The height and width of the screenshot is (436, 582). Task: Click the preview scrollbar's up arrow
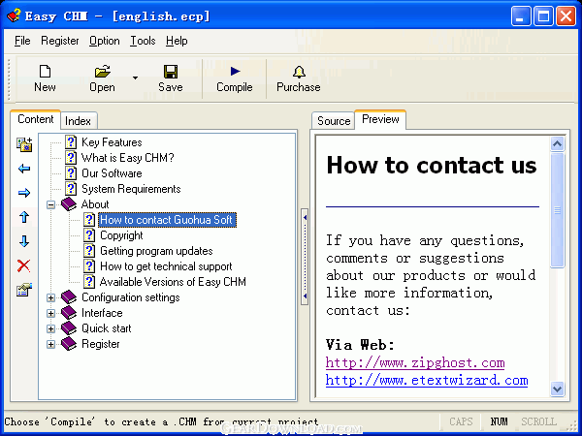pos(557,143)
